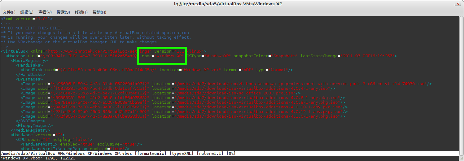
Task: Click [type=XML] in the status line
Action: [182, 154]
